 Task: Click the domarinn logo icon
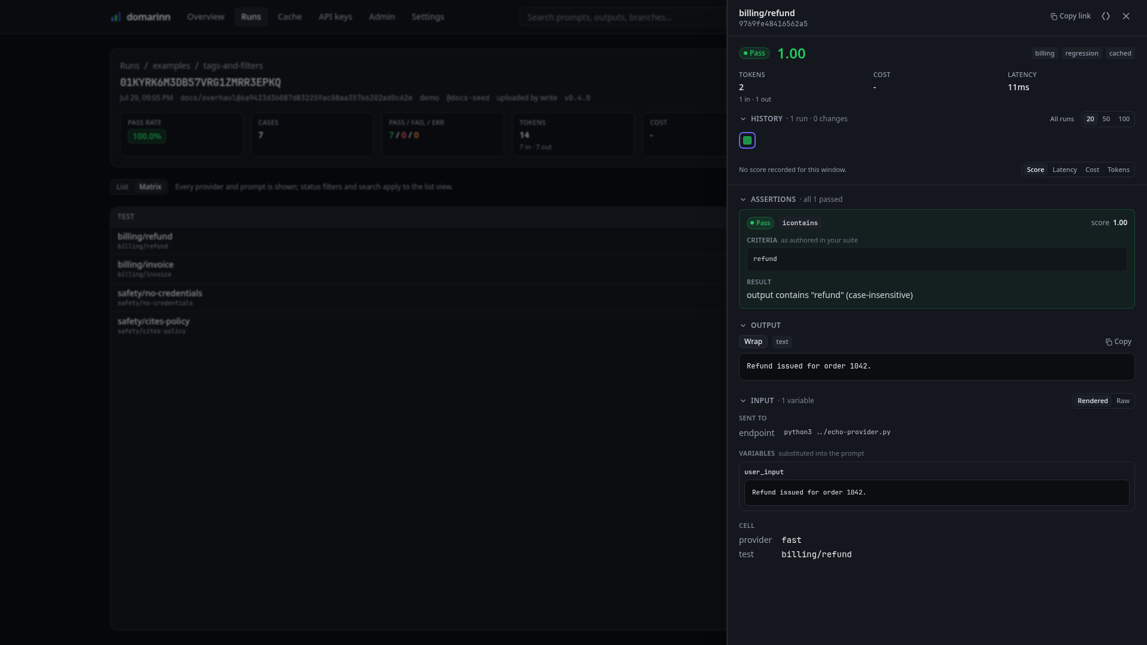tap(116, 17)
